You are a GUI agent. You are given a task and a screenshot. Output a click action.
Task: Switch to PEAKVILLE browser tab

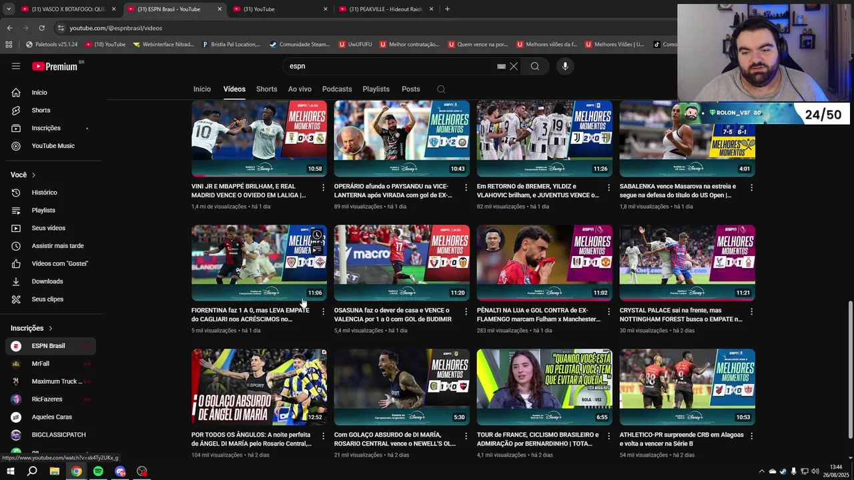[386, 9]
